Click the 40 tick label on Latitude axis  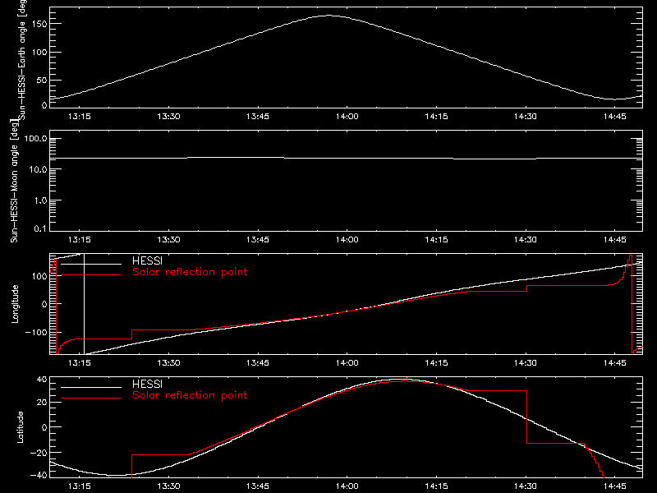pyautogui.click(x=43, y=380)
